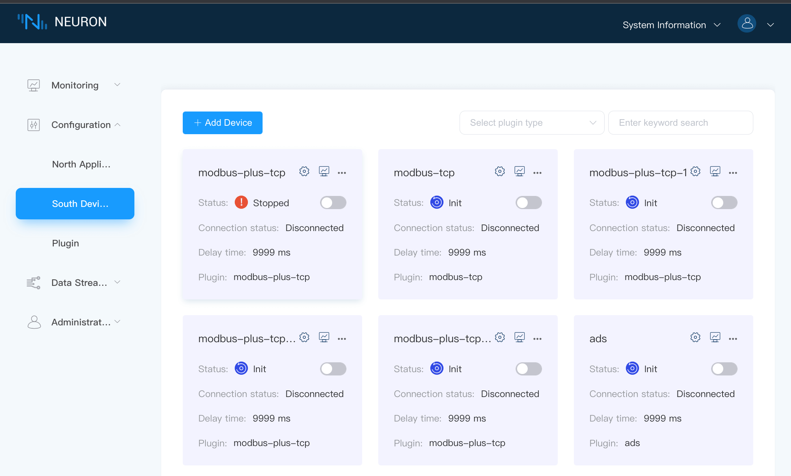Open data monitoring icon on modbus-tcp card
The width and height of the screenshot is (791, 476).
coord(519,171)
